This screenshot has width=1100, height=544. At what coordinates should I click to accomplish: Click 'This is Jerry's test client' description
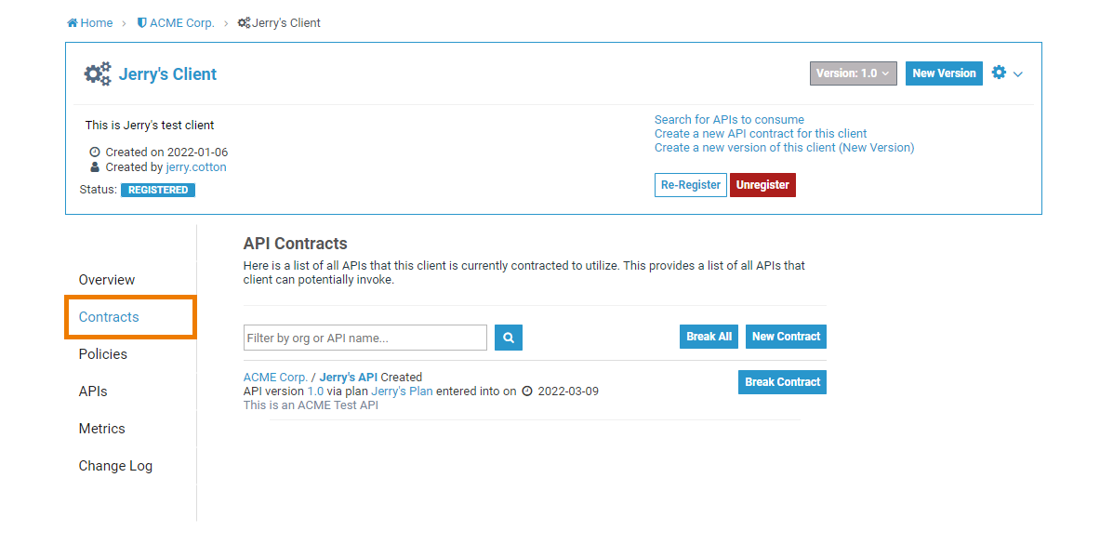[150, 126]
